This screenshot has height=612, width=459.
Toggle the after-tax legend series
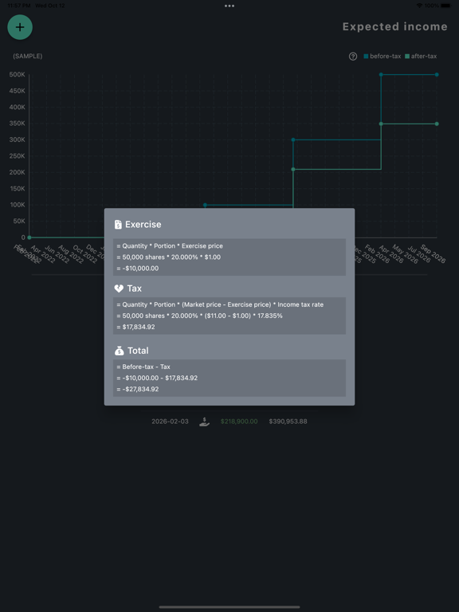[x=421, y=57]
